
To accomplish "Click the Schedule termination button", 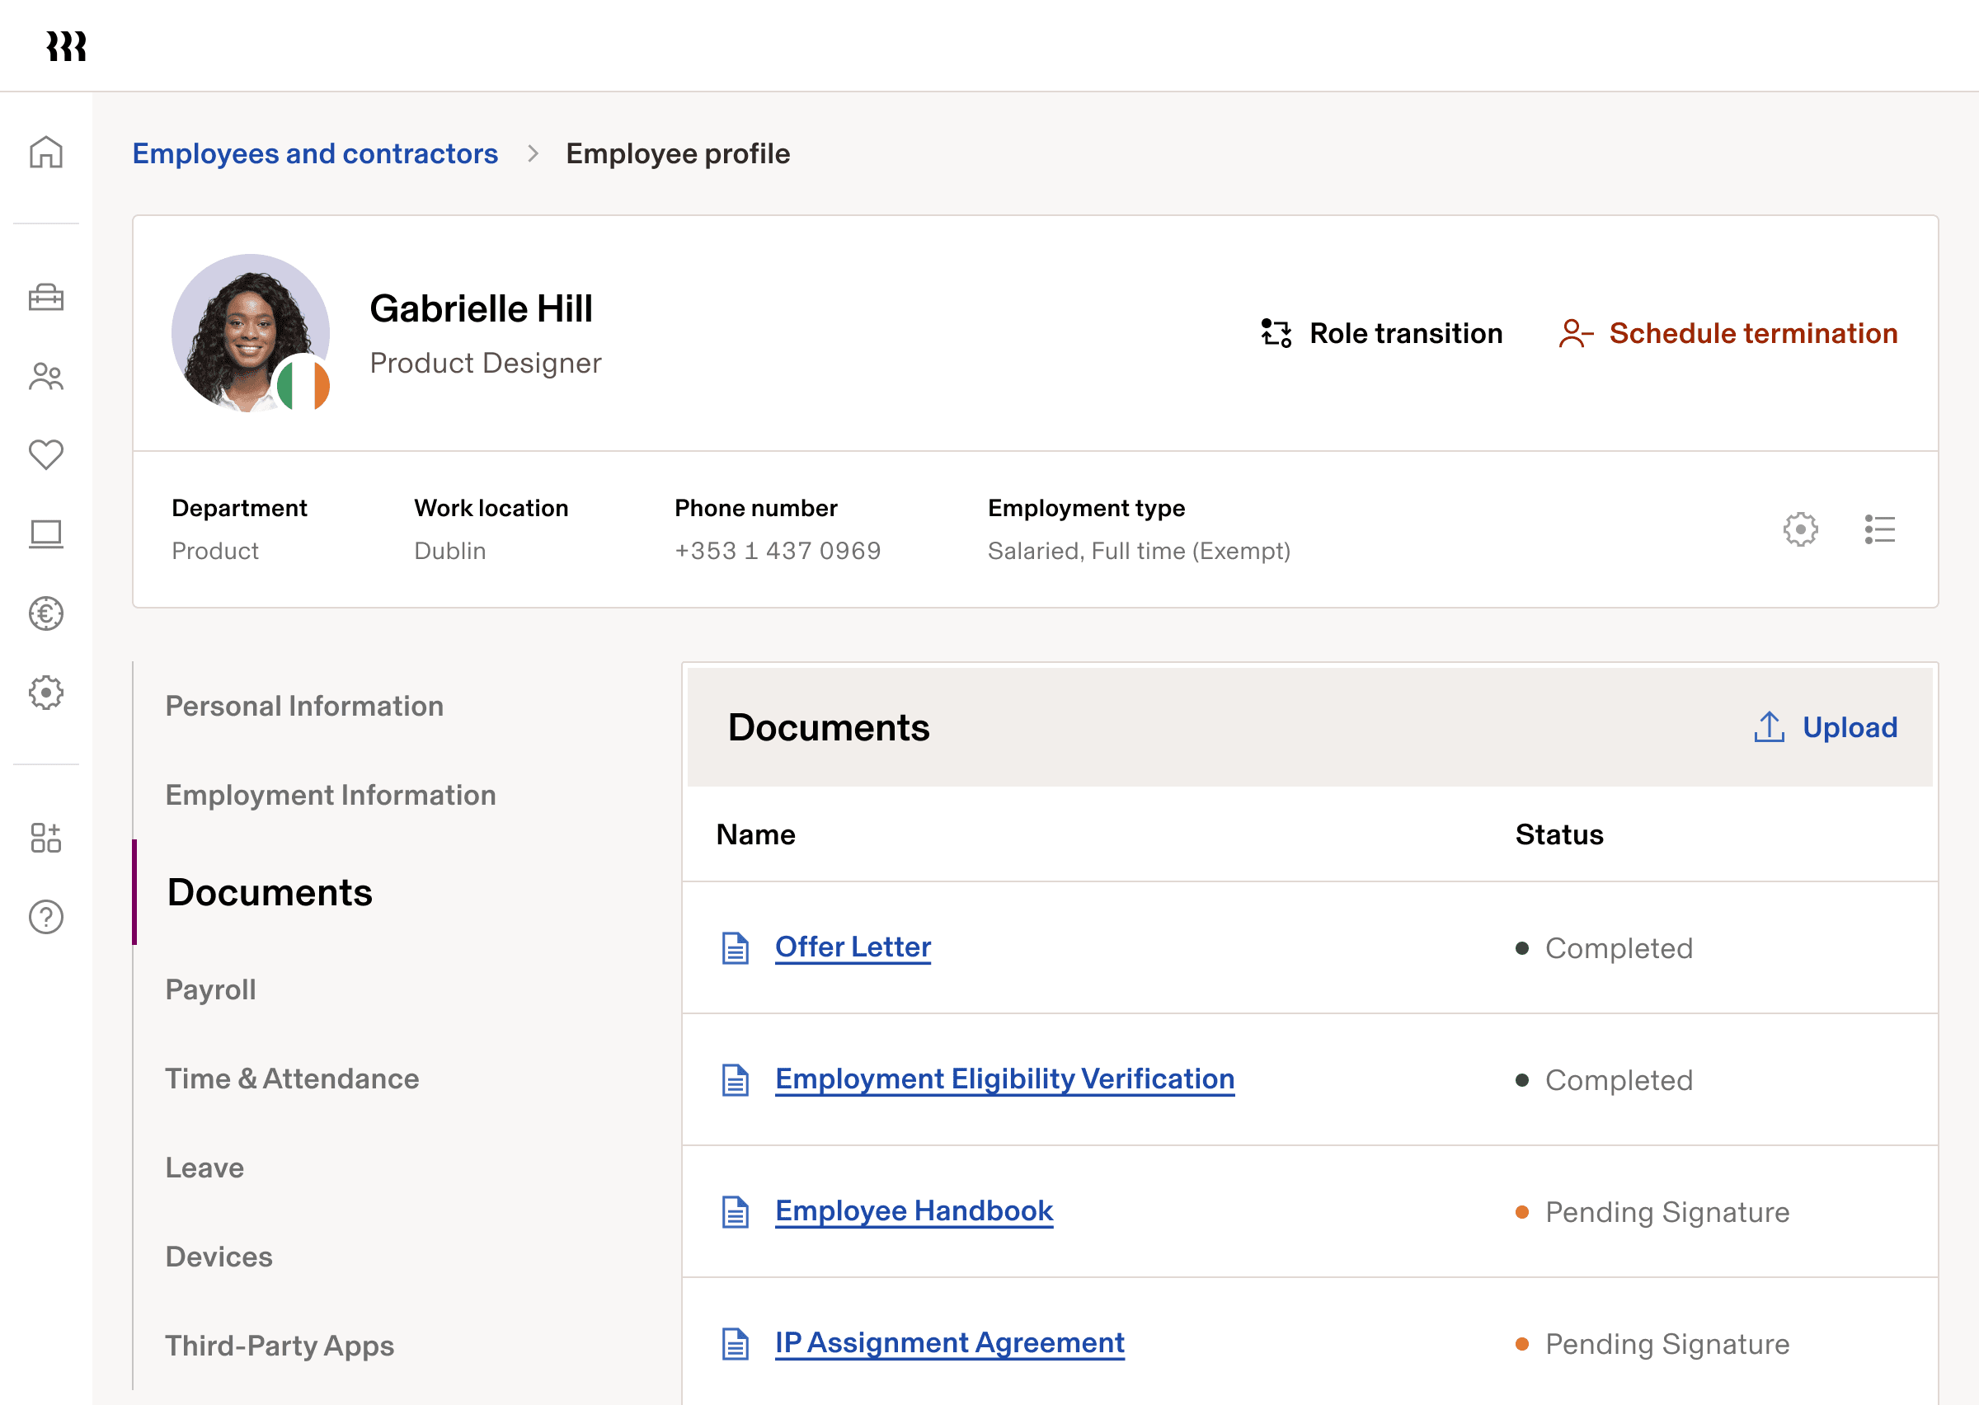I will [1728, 333].
